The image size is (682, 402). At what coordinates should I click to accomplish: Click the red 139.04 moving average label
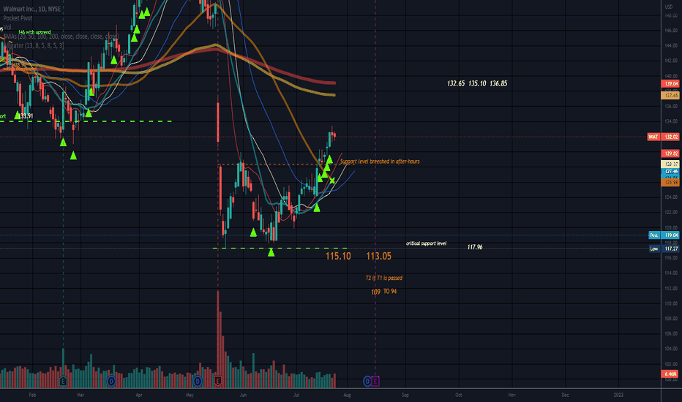click(x=671, y=83)
